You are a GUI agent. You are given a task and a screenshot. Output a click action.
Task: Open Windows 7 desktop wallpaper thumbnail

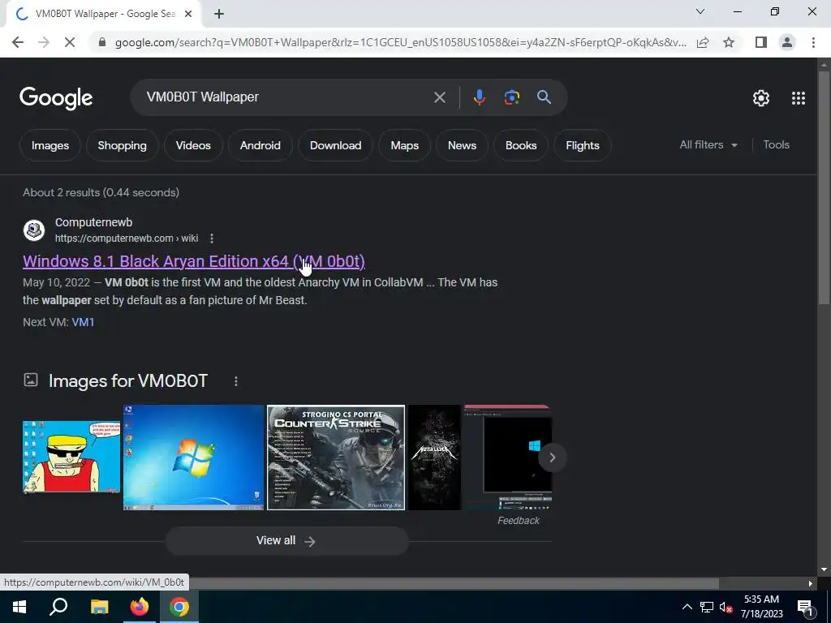click(x=193, y=458)
